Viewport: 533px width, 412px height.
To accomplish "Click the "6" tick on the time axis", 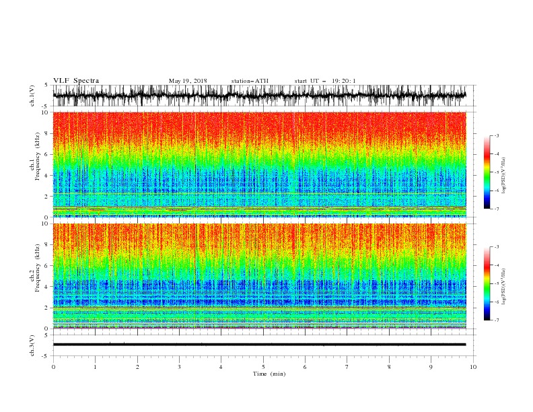I will (305, 367).
